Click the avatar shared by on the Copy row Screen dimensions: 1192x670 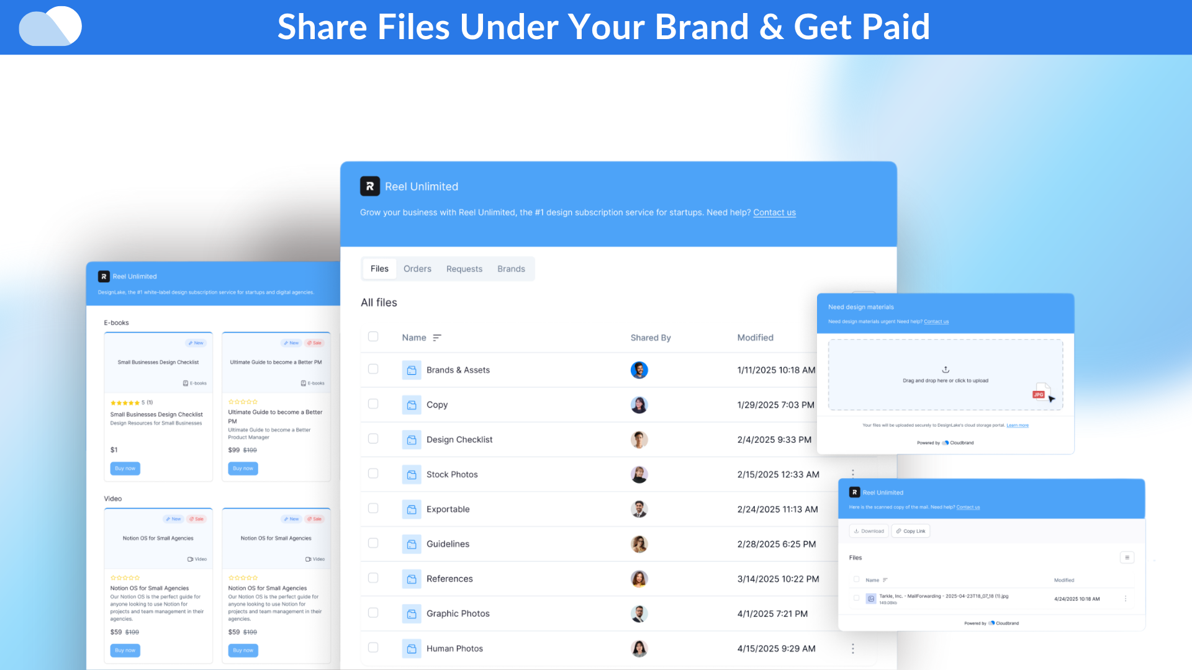pyautogui.click(x=639, y=405)
